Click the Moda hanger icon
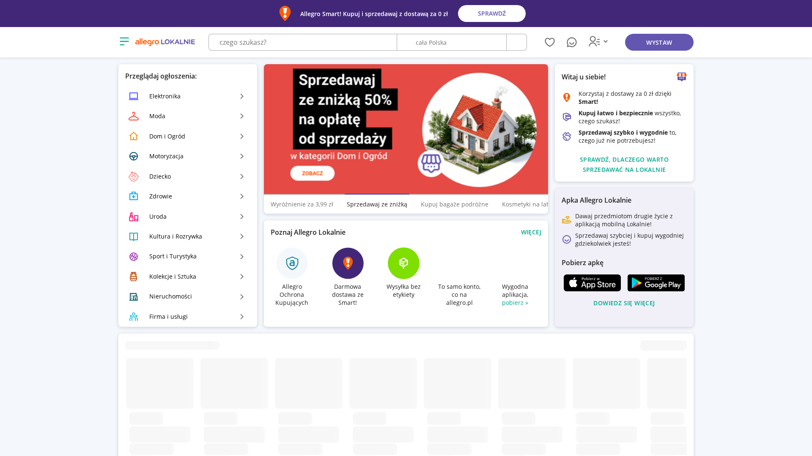Viewport: 812px width, 456px height. coord(134,116)
